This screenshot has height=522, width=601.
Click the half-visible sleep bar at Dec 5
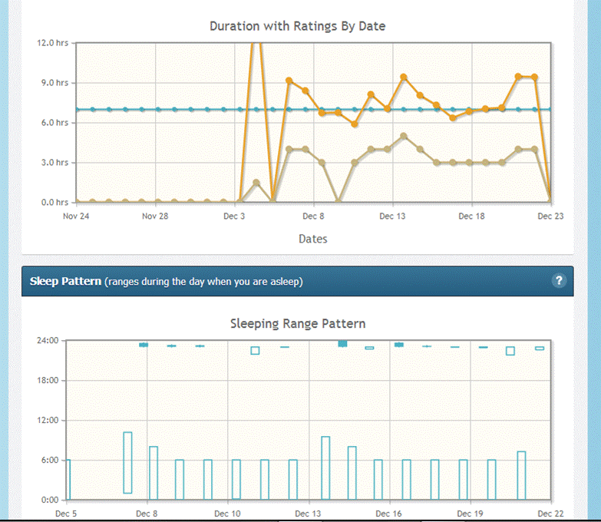tap(68, 480)
